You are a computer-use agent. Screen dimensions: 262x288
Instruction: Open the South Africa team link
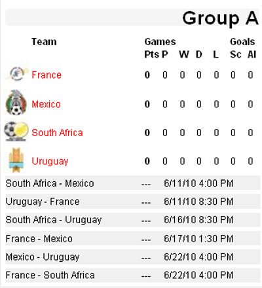click(58, 133)
